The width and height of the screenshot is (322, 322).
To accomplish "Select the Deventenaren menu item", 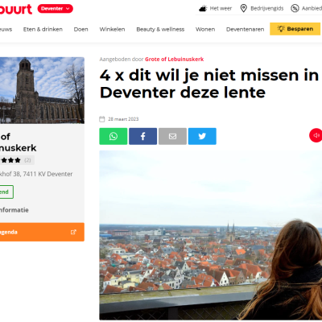I will pos(245,29).
